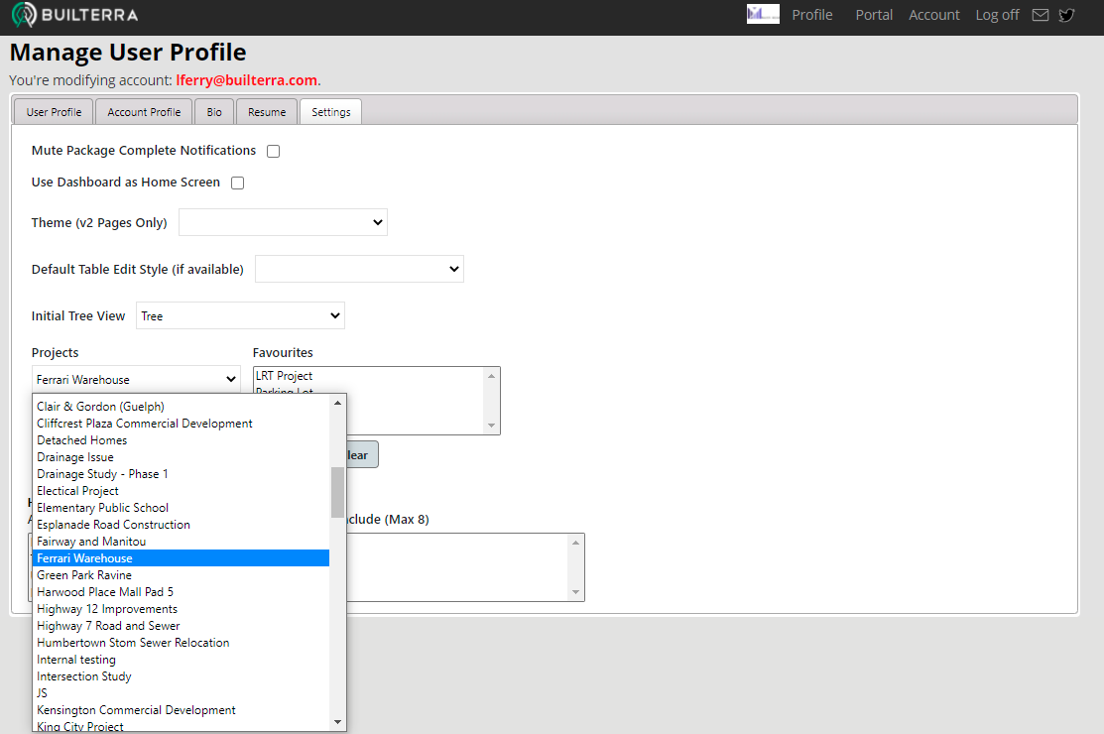
Task: Open the Theme (v2 Pages Only) dropdown
Action: (x=283, y=222)
